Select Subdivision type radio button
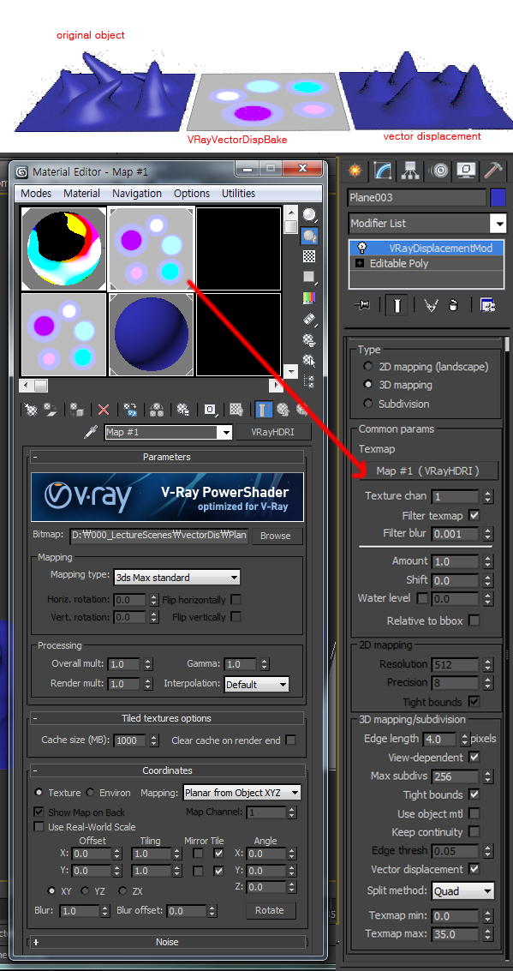The height and width of the screenshot is (971, 513). (x=369, y=404)
